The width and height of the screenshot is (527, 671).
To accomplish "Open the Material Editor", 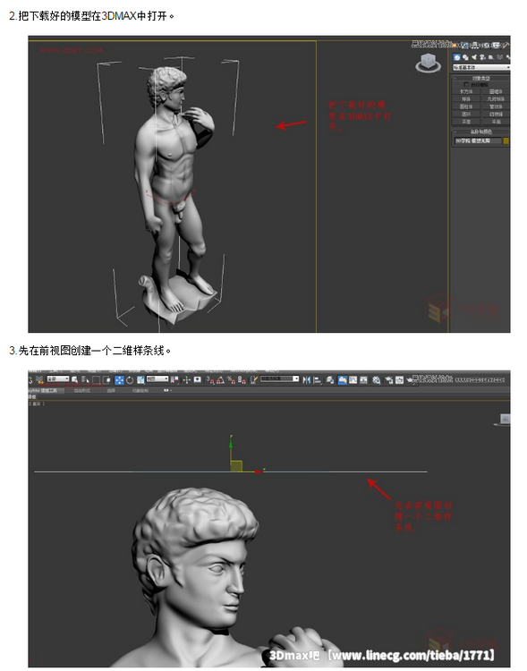I will pyautogui.click(x=377, y=380).
